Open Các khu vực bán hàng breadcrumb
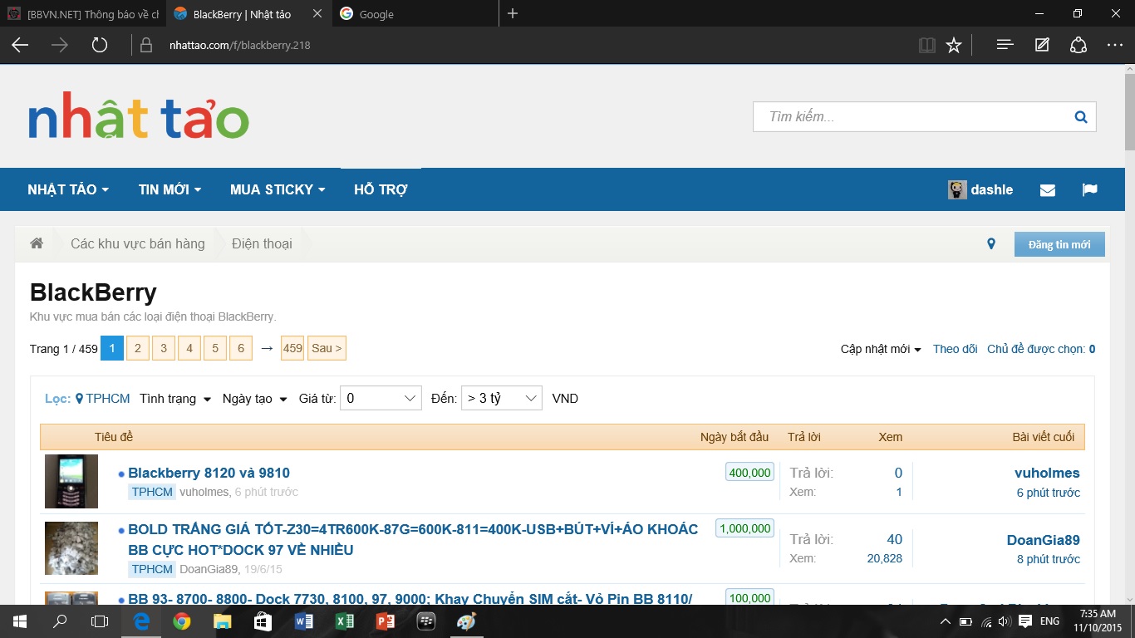Viewport: 1135px width, 638px height. point(137,243)
